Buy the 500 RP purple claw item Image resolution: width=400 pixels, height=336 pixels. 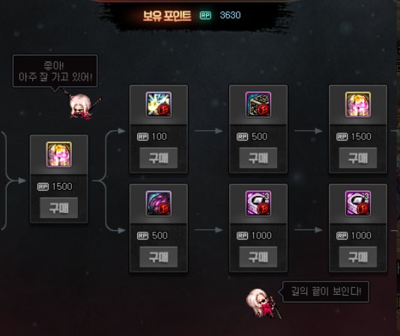click(x=158, y=257)
